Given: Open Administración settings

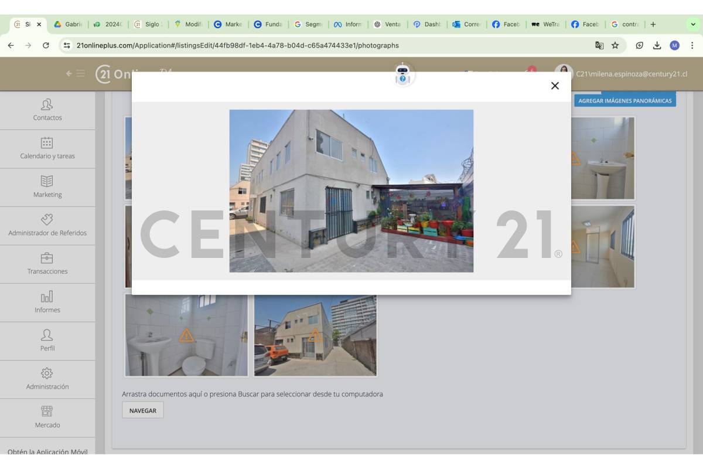Looking at the screenshot, I should tap(47, 379).
